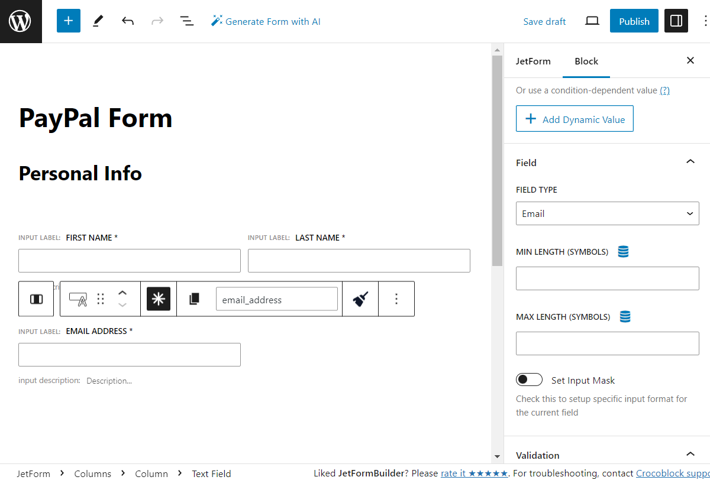Switch to the Block tab
The width and height of the screenshot is (710, 480).
coord(586,61)
